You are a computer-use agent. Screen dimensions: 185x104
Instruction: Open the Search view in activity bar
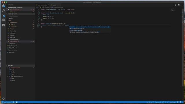pyautogui.click(x=3, y=10)
